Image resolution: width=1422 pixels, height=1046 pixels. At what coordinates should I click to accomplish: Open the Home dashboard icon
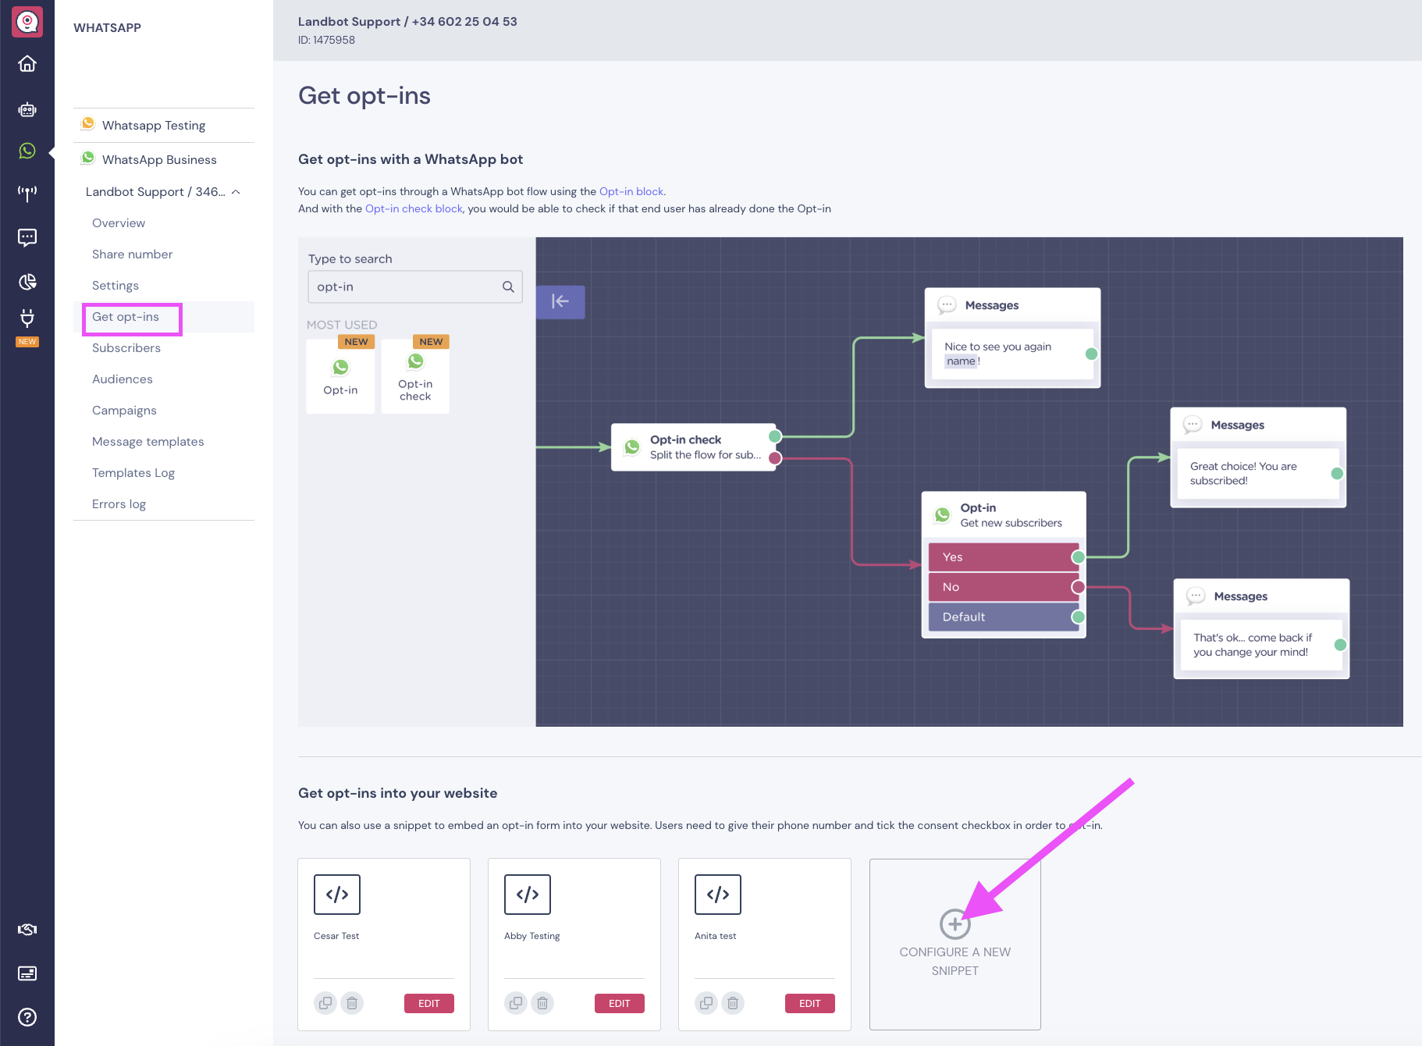click(27, 64)
